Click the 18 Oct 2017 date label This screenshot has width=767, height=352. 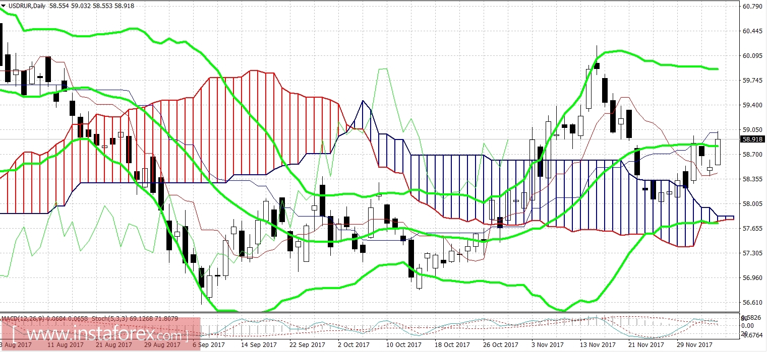[453, 345]
